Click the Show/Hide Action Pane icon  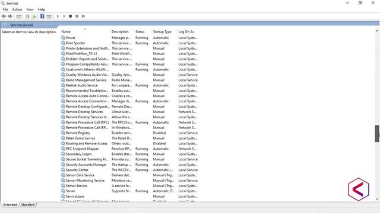49,16
